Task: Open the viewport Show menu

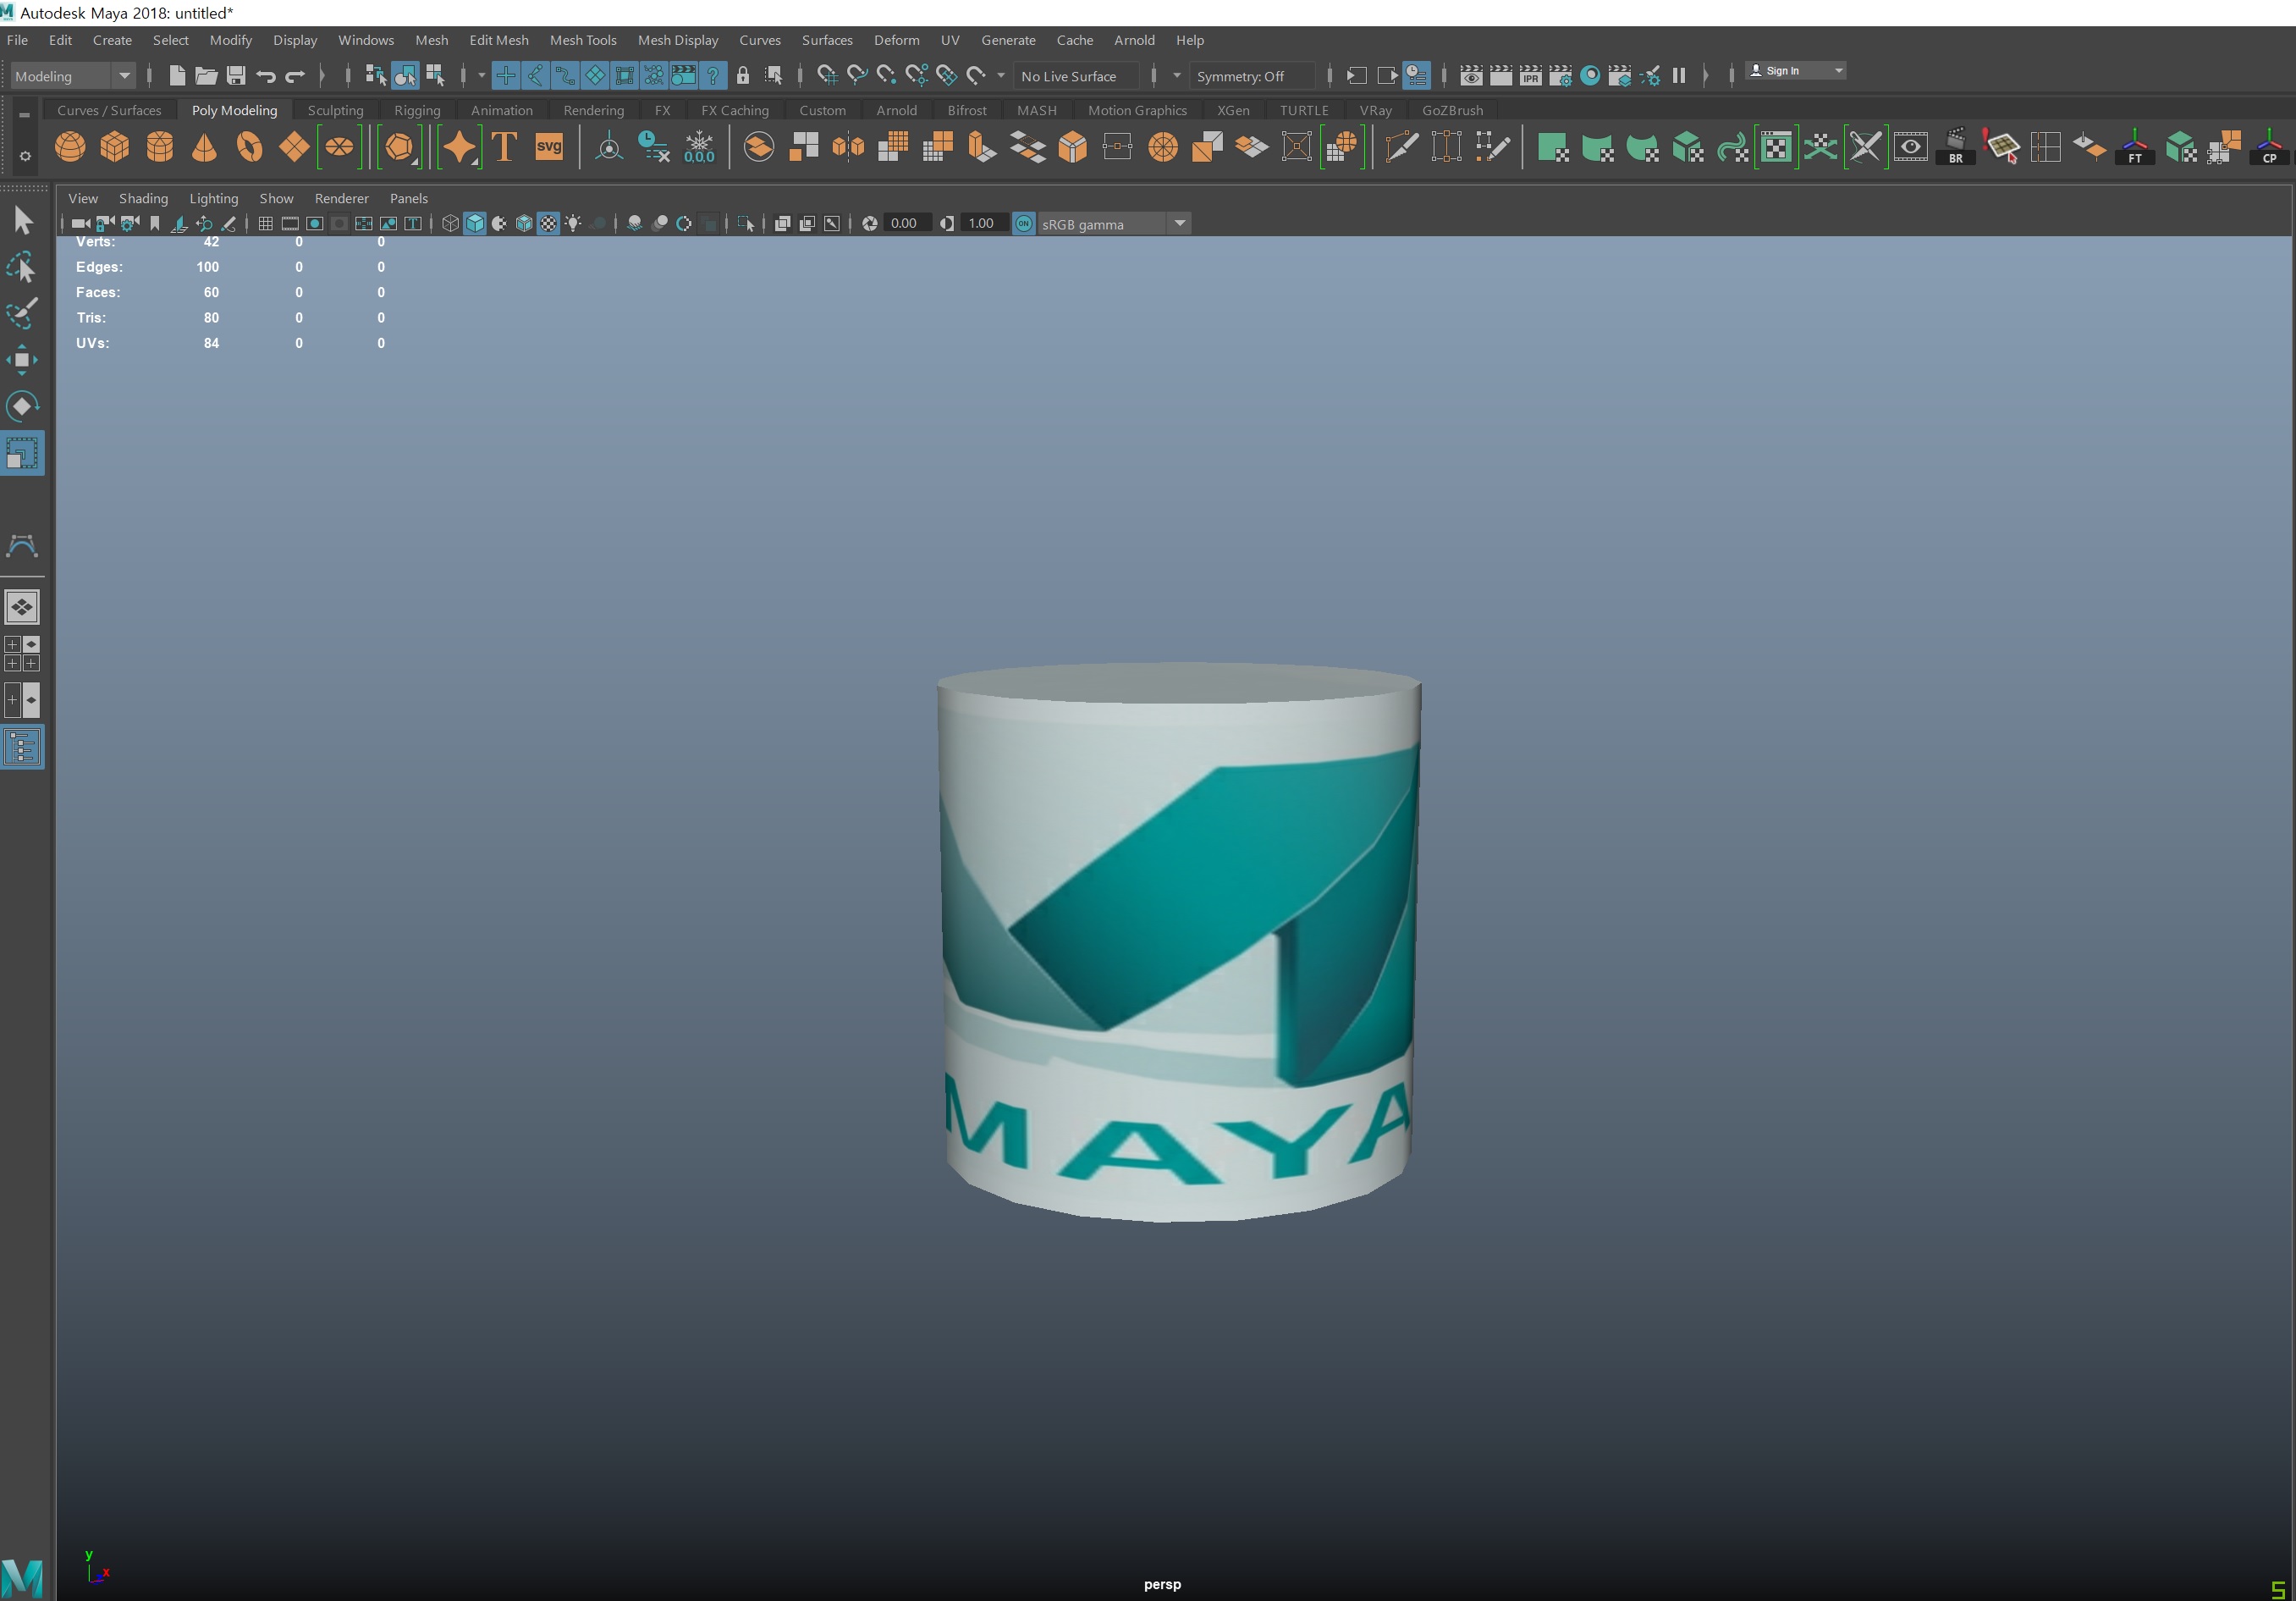Action: click(x=276, y=198)
